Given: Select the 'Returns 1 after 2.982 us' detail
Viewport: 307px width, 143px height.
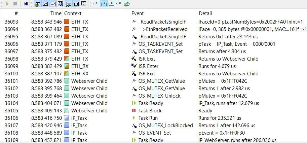Looking at the screenshot, I should pyautogui.click(x=224, y=88).
